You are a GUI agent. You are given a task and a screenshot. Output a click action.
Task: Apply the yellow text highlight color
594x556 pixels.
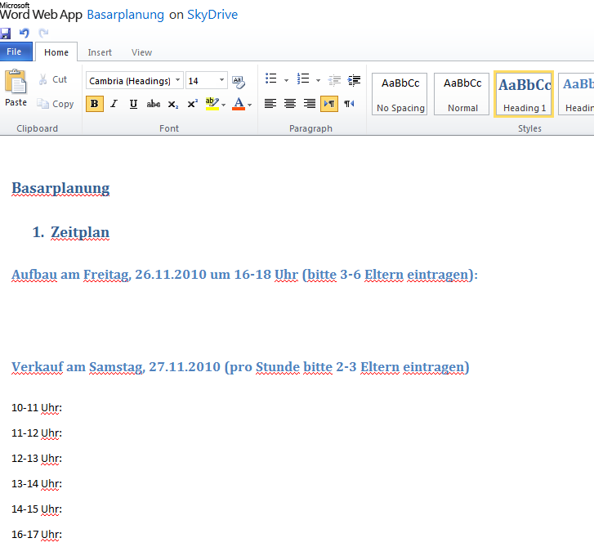click(212, 104)
